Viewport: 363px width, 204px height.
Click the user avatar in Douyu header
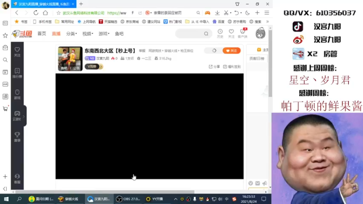point(260,33)
